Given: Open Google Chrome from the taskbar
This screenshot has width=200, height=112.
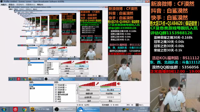Looking at the screenshot, I should pyautogui.click(x=24, y=109).
